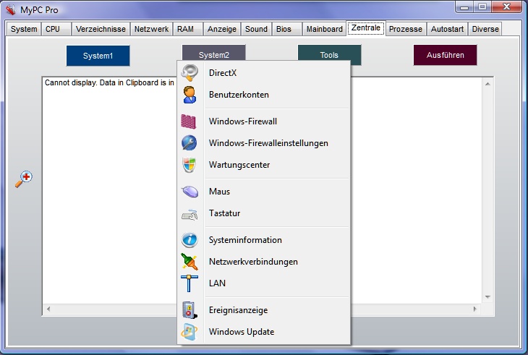Click the text box scroll down arrow

tap(487, 297)
